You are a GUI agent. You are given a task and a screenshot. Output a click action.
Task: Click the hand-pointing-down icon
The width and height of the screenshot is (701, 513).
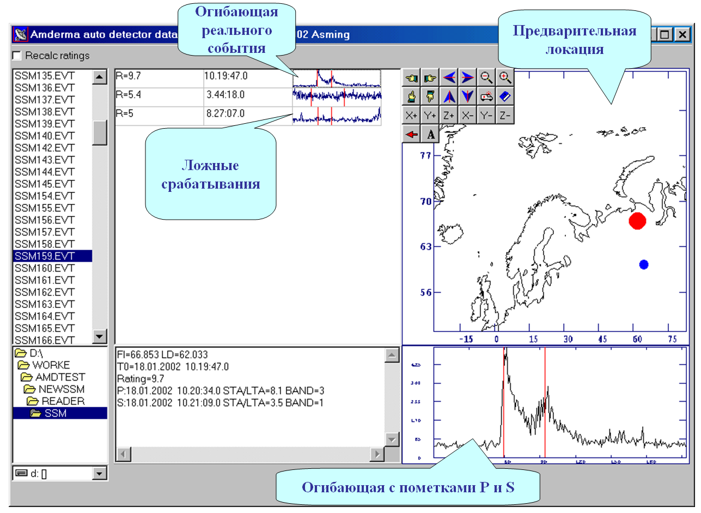coord(430,96)
